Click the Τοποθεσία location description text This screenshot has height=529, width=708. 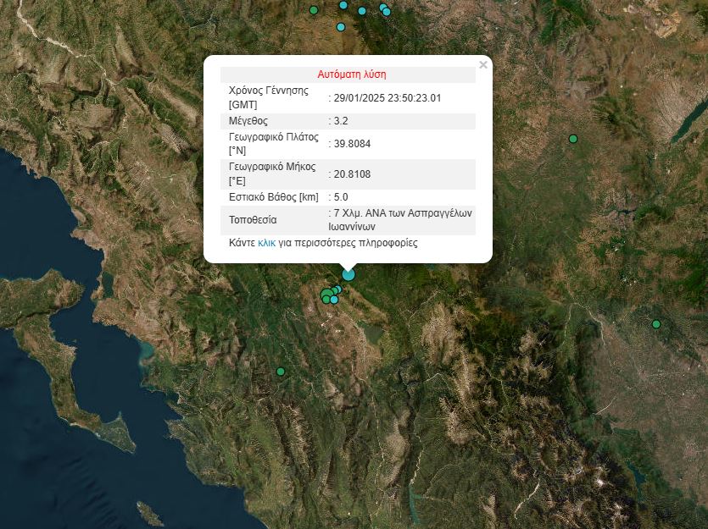pyautogui.click(x=402, y=220)
